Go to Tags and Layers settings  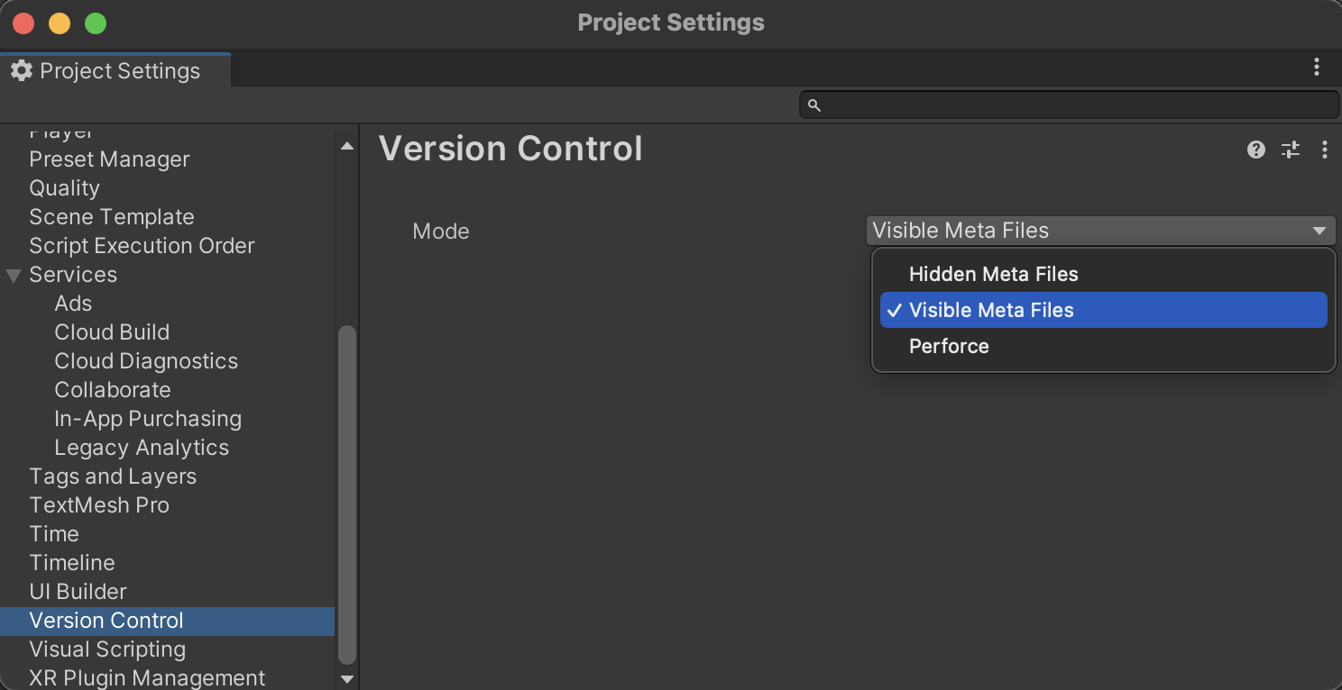(113, 477)
